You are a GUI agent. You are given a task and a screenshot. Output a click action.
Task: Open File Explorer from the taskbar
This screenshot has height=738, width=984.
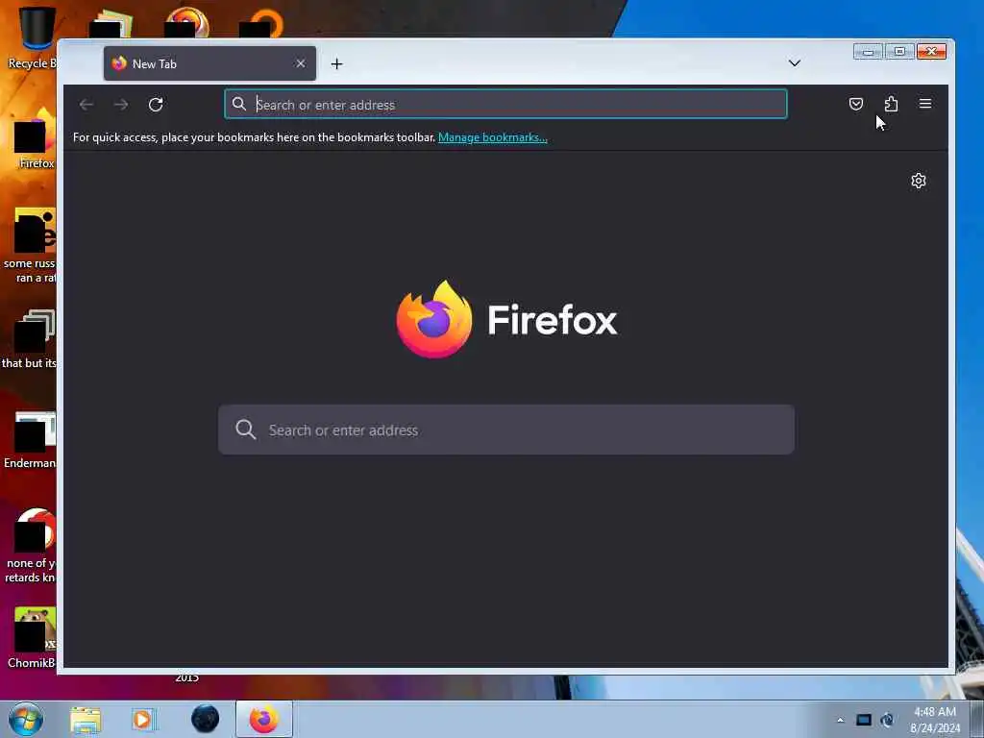86,720
